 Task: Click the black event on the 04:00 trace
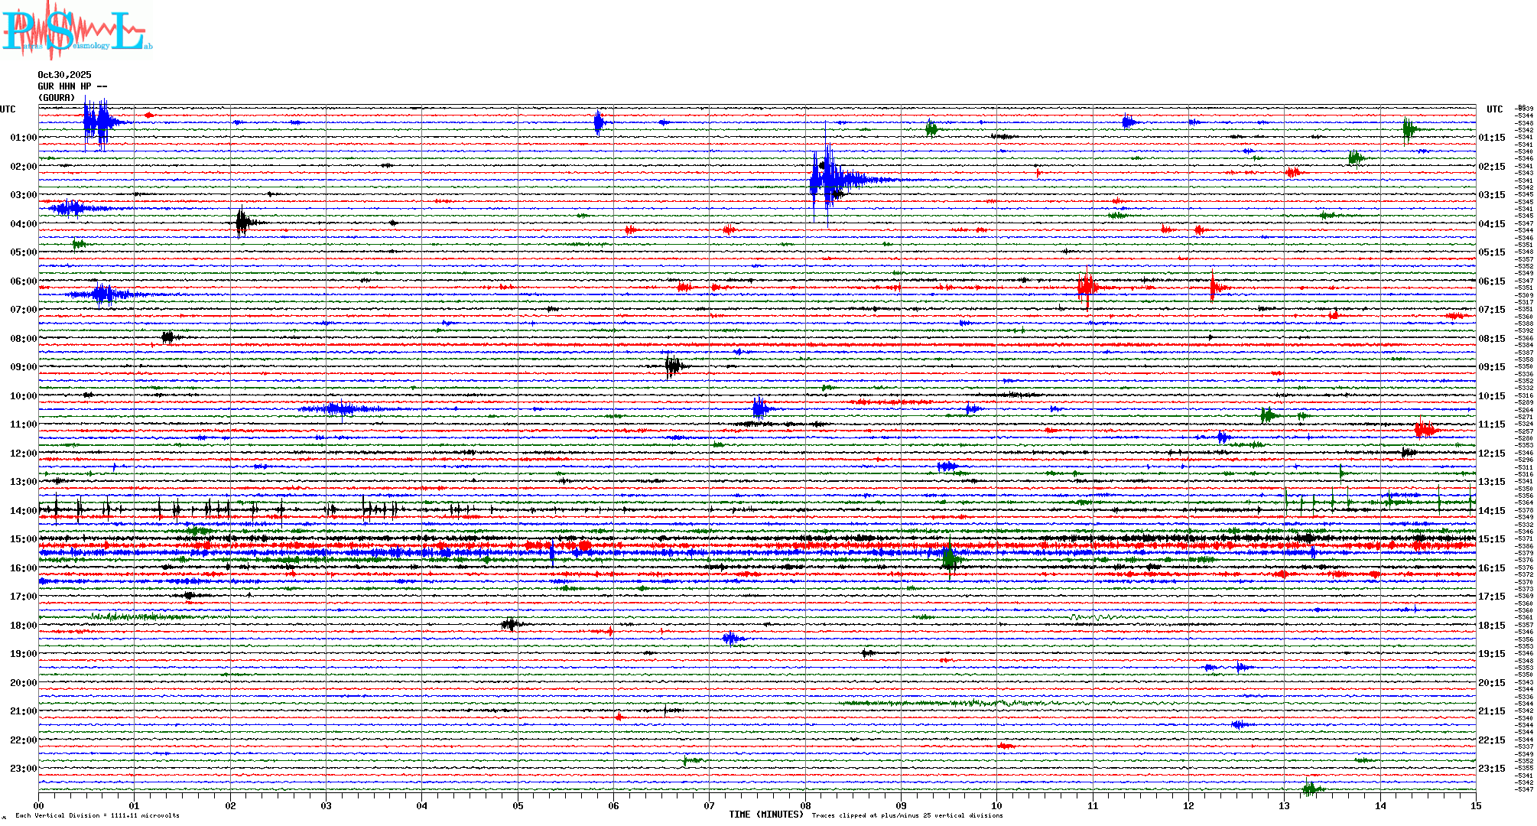[x=242, y=223]
